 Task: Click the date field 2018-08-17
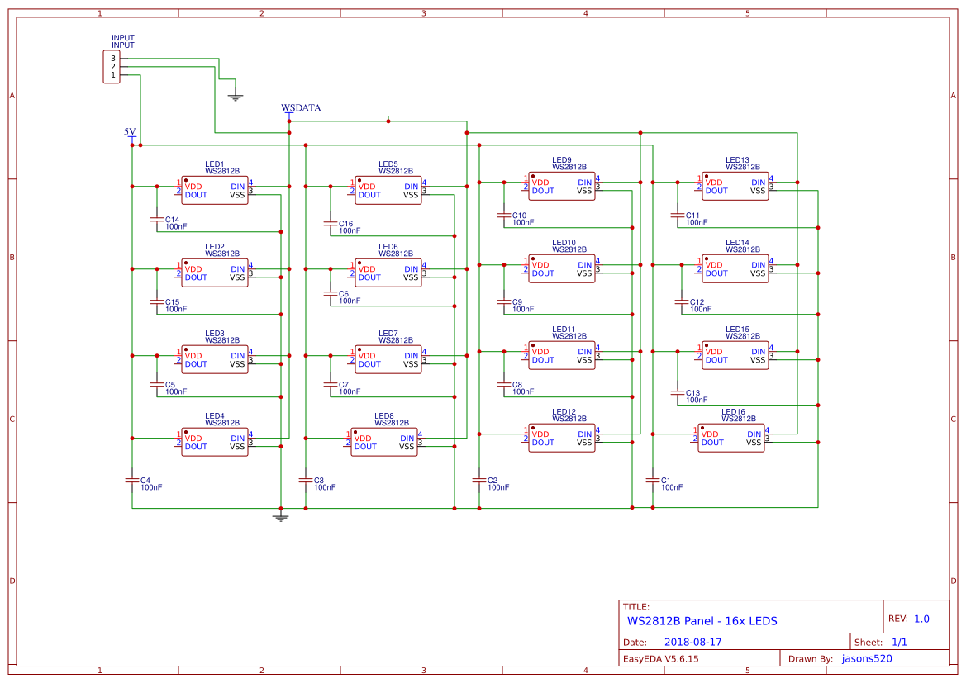(692, 642)
